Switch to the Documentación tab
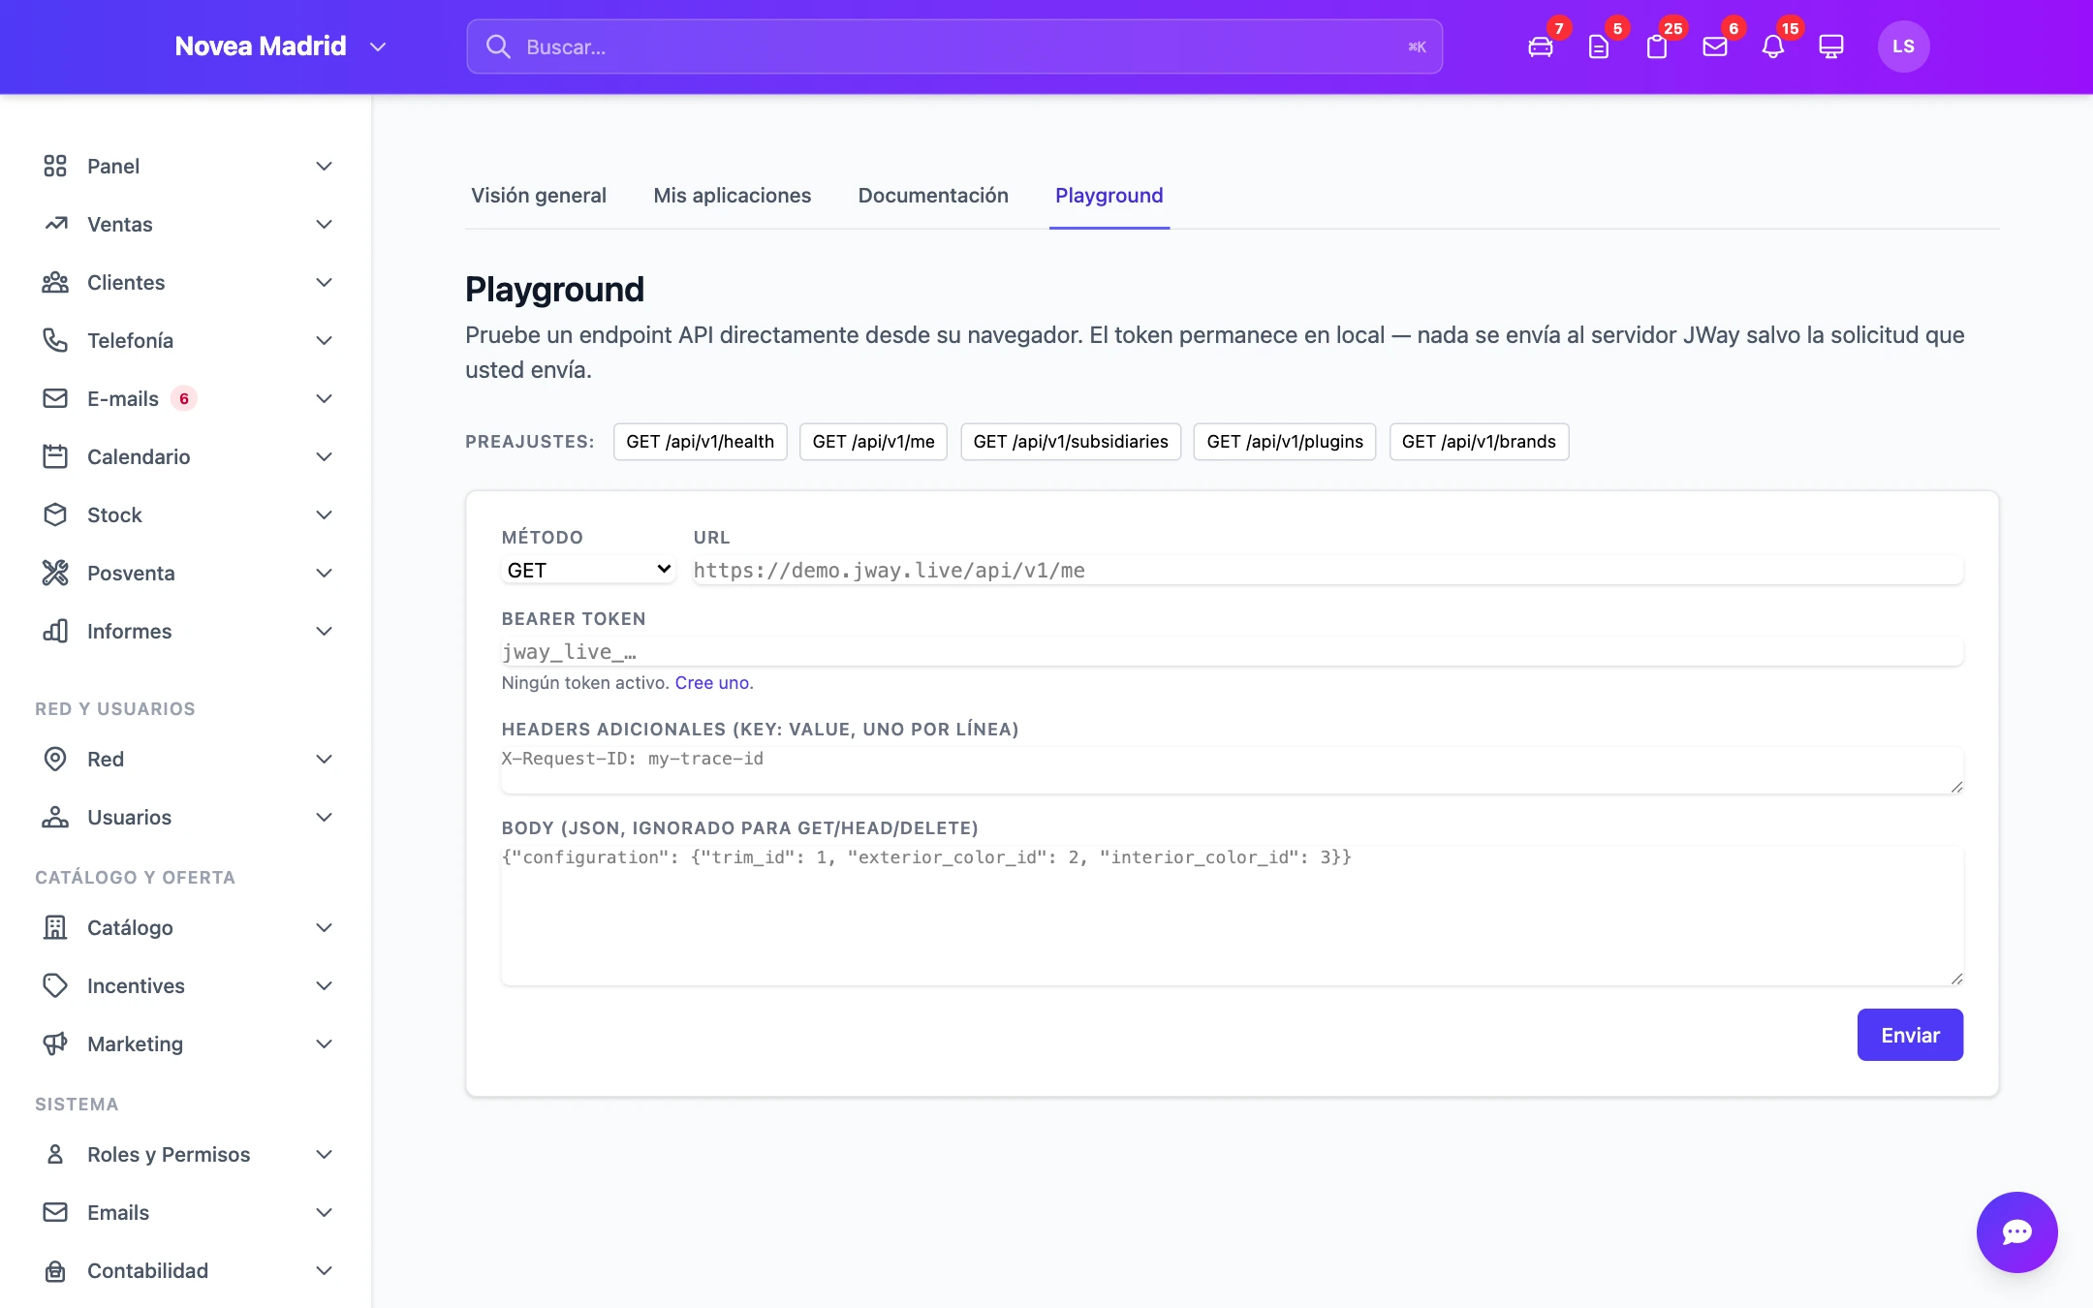Viewport: 2093px width, 1308px height. pos(933,195)
